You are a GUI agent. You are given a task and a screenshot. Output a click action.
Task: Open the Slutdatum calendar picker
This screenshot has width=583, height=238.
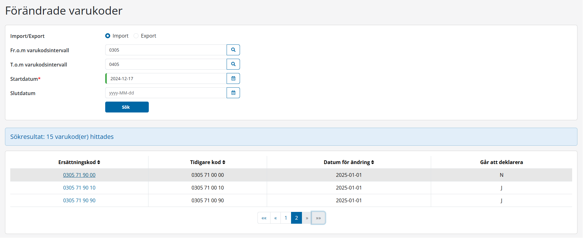pyautogui.click(x=233, y=93)
